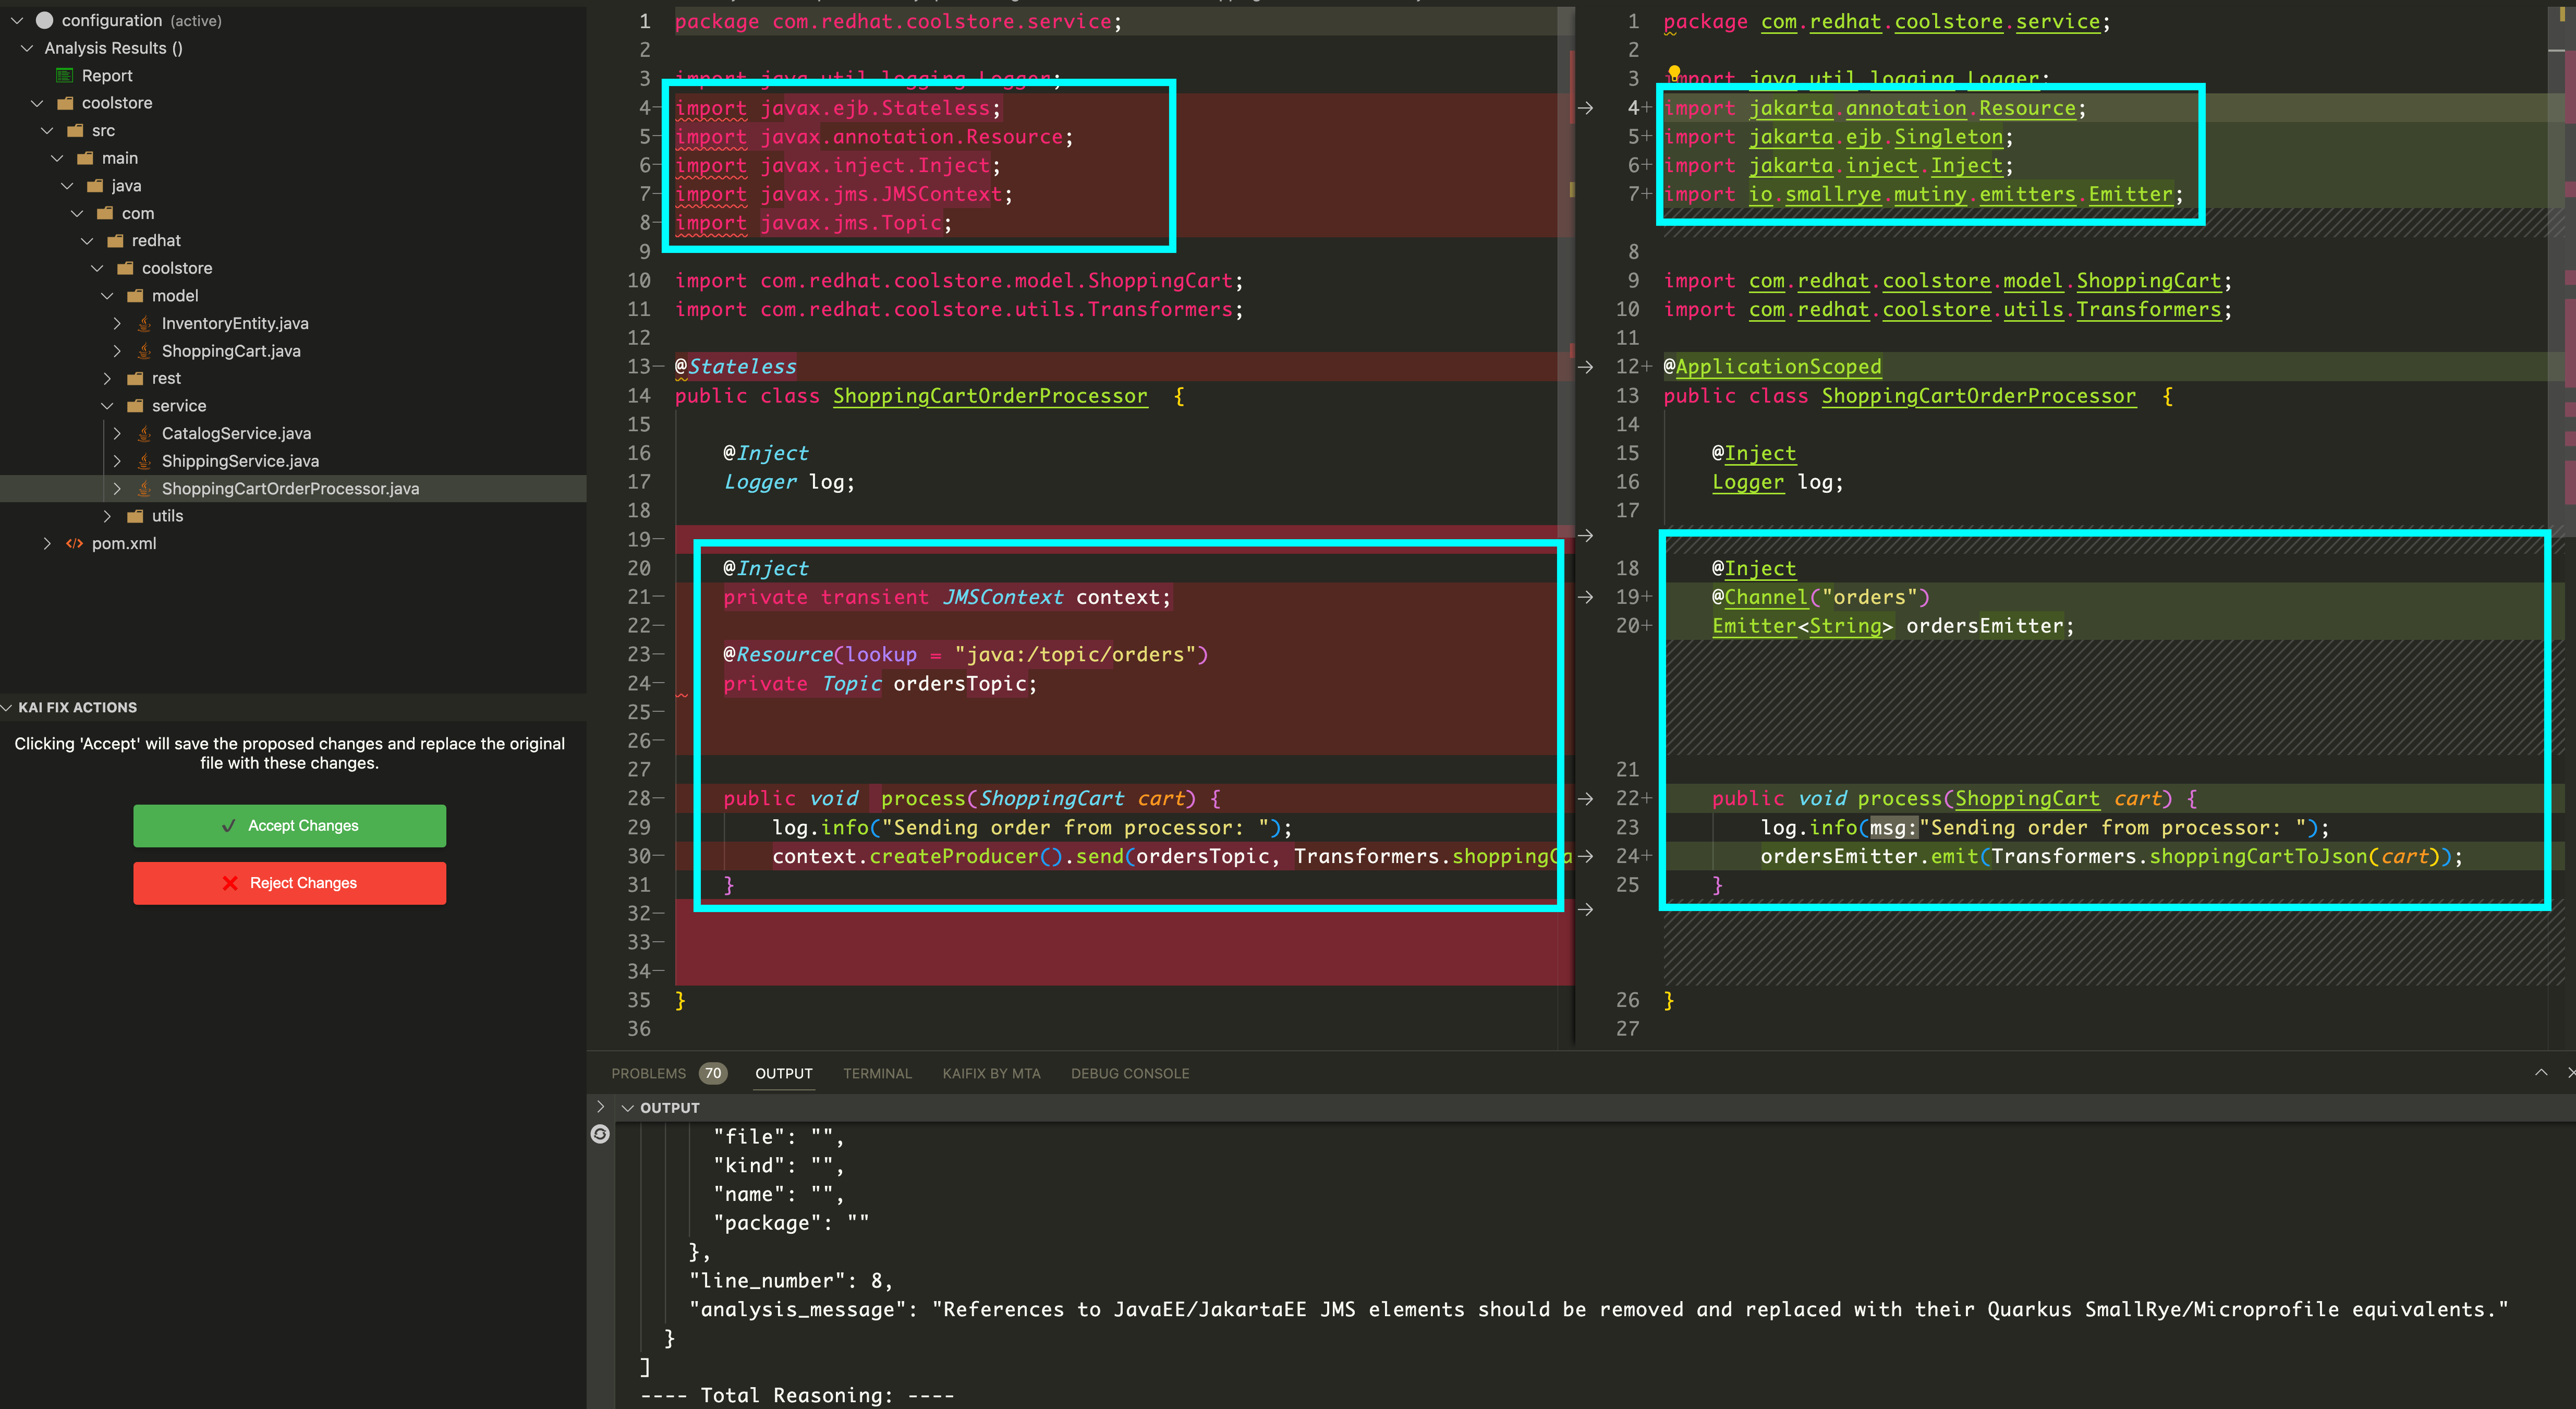Screen dimensions: 2576x1409
Task: Maximize the panel with the up chevron
Action: (2541, 1073)
